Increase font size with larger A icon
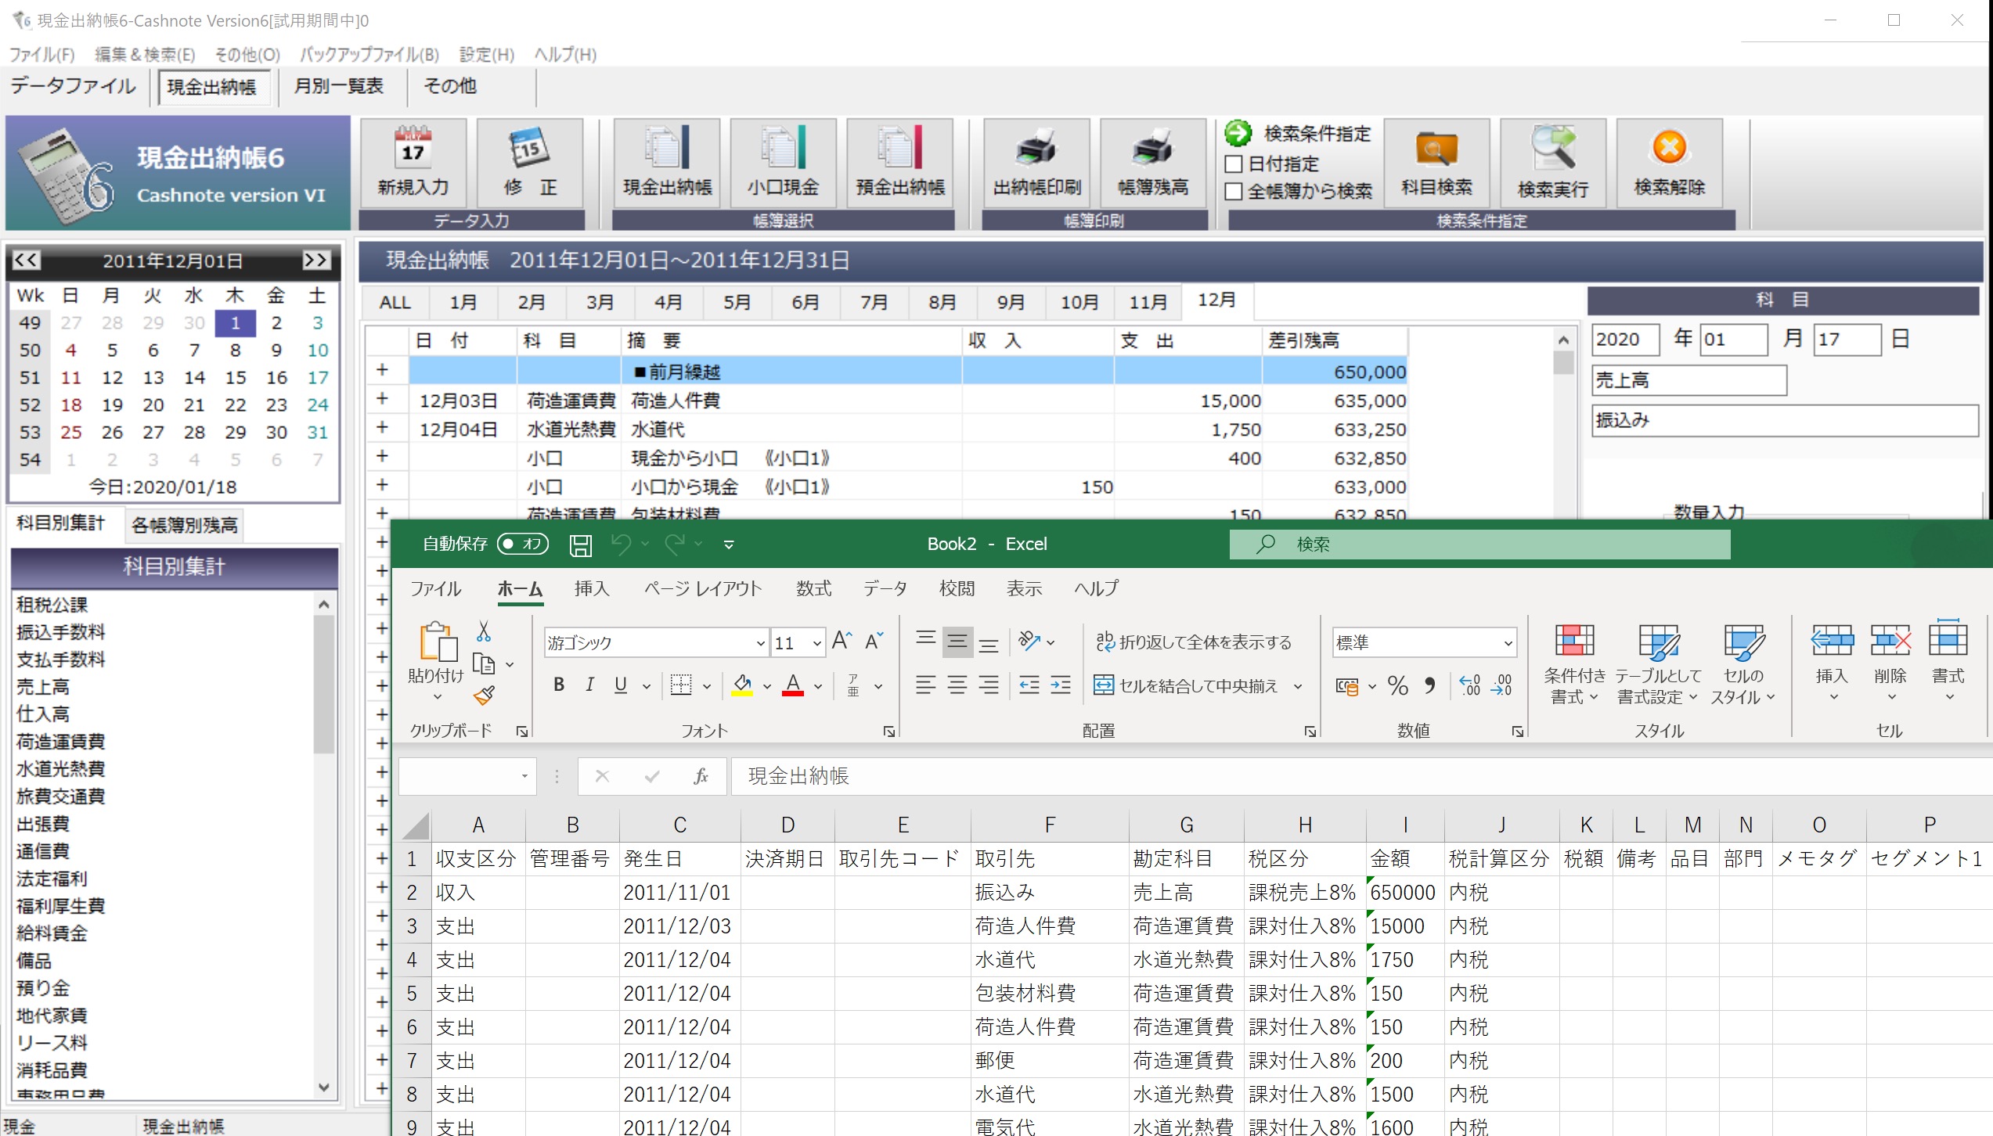Screen dimensions: 1993x1136 coord(842,642)
